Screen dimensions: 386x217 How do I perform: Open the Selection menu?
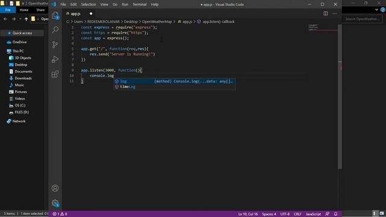click(x=89, y=4)
